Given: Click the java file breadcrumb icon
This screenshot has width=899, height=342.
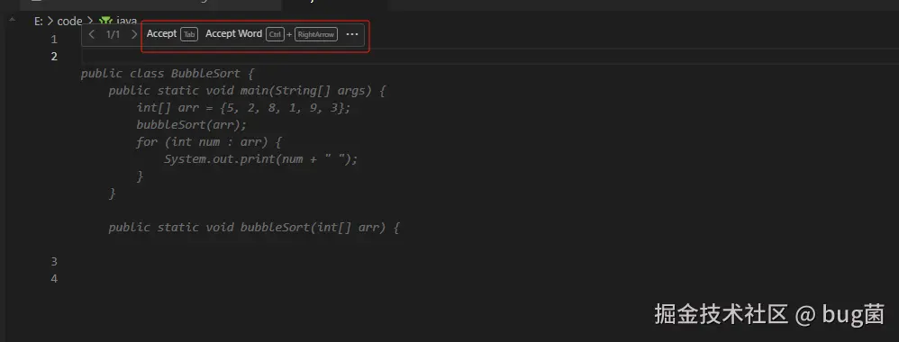Looking at the screenshot, I should (105, 22).
